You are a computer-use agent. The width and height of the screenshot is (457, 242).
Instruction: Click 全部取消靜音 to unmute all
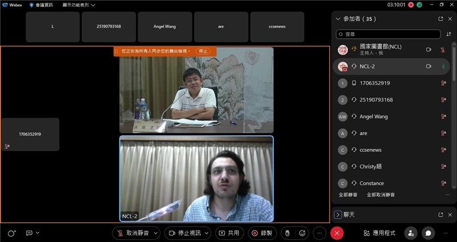click(x=380, y=195)
